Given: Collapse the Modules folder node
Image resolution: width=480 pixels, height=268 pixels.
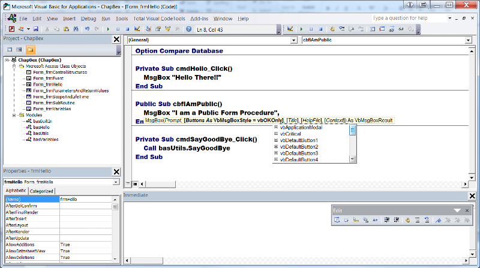Looking at the screenshot, I should (14, 115).
